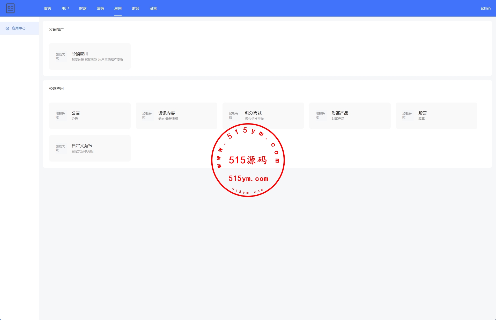
Task: Open the 首页 tab in navigation
Action: pos(48,8)
